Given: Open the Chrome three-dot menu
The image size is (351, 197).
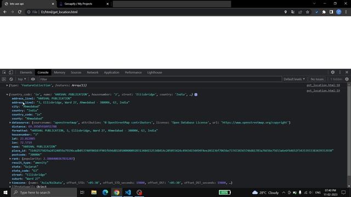Looking at the screenshot, I should (346, 12).
